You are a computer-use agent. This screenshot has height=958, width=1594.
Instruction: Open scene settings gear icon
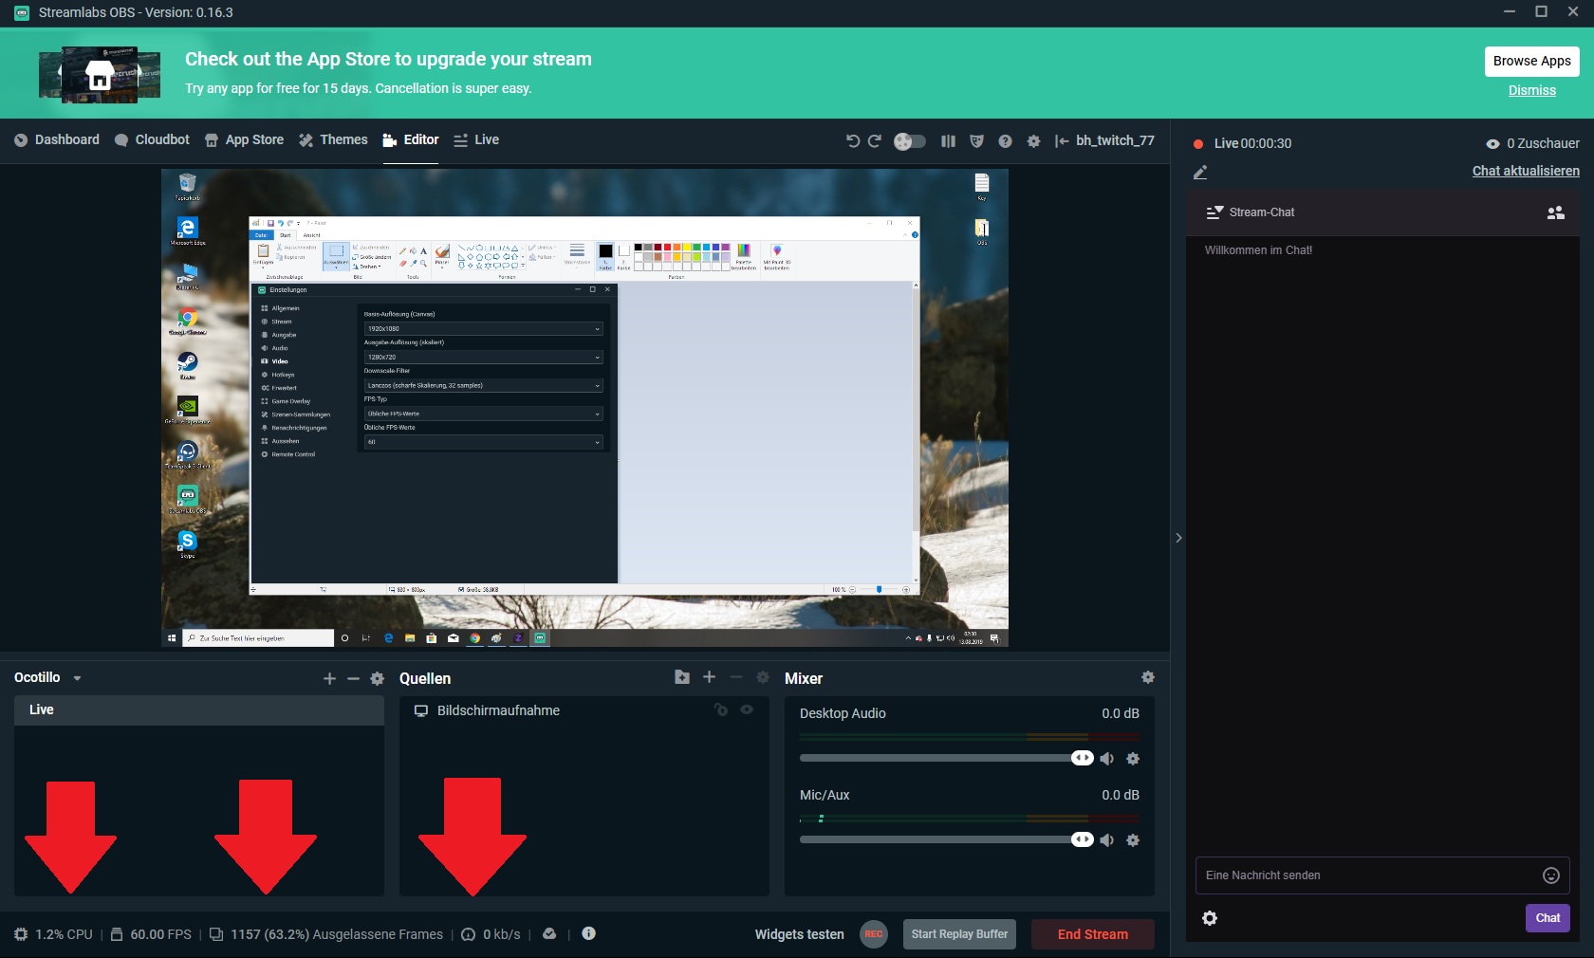[x=377, y=678]
